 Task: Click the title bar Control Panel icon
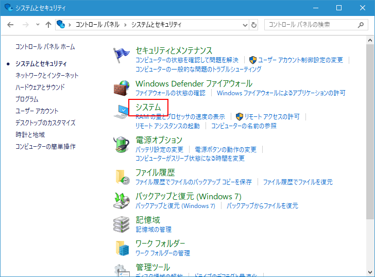point(9,7)
